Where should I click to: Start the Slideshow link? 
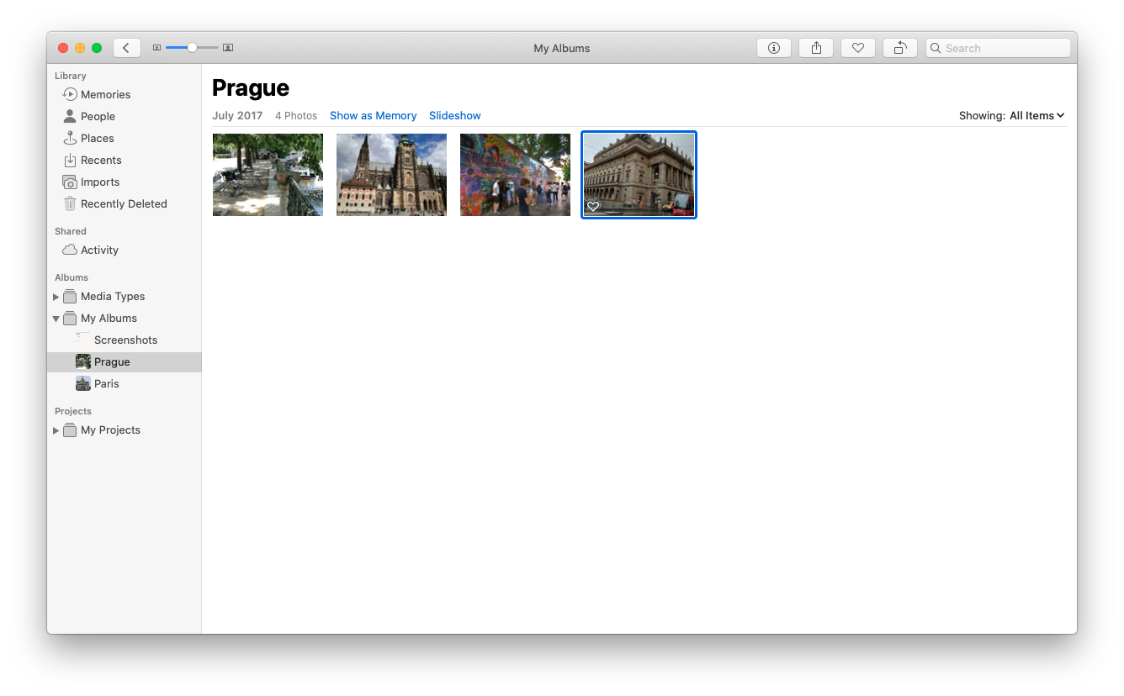pyautogui.click(x=454, y=116)
